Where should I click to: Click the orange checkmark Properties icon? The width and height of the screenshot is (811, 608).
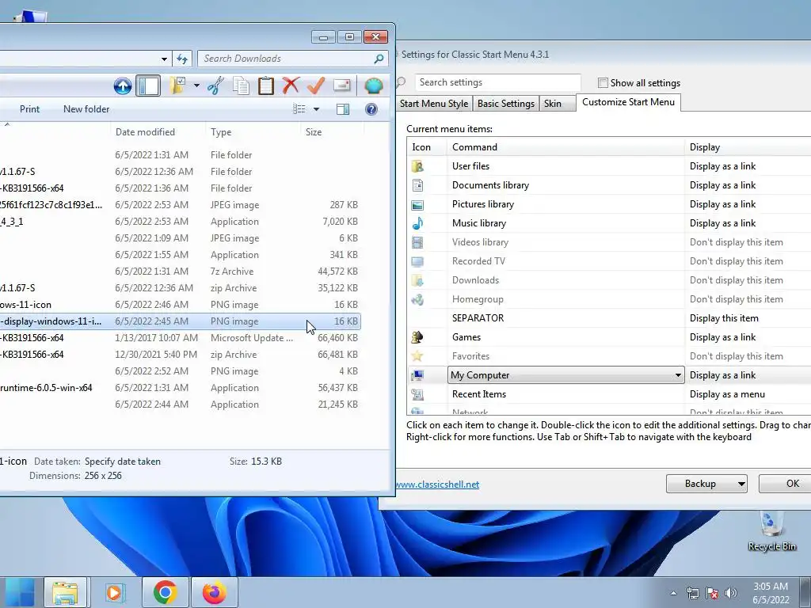316,85
